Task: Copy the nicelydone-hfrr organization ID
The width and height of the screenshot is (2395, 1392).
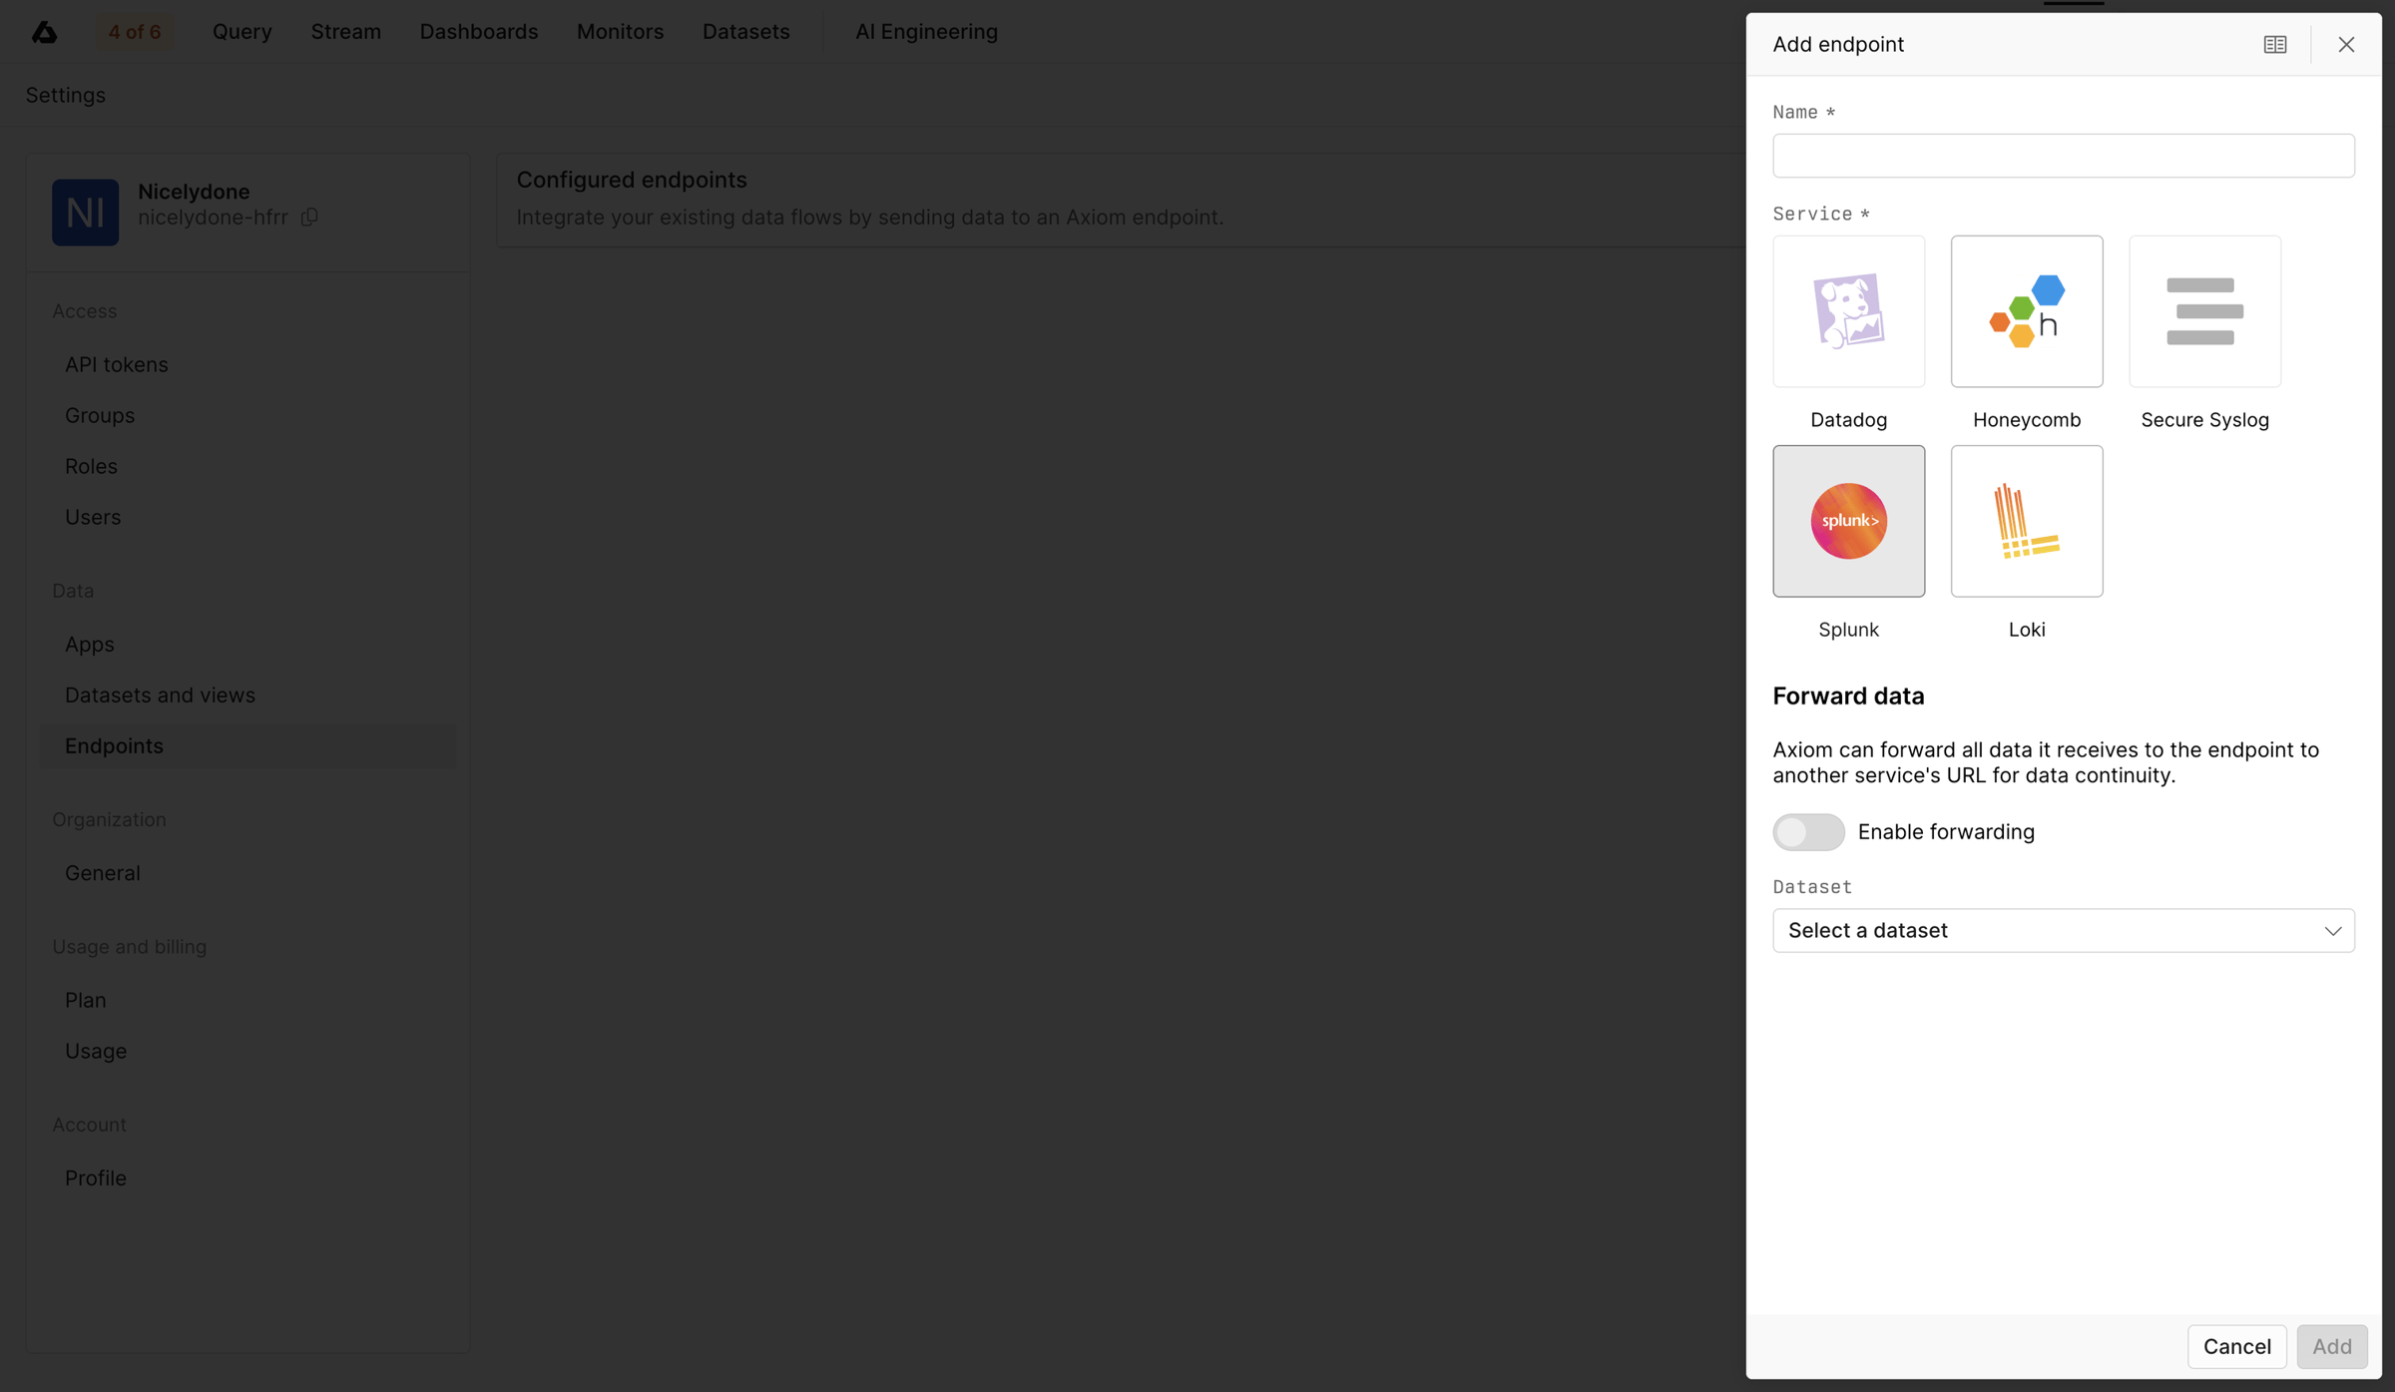Action: pos(309,217)
